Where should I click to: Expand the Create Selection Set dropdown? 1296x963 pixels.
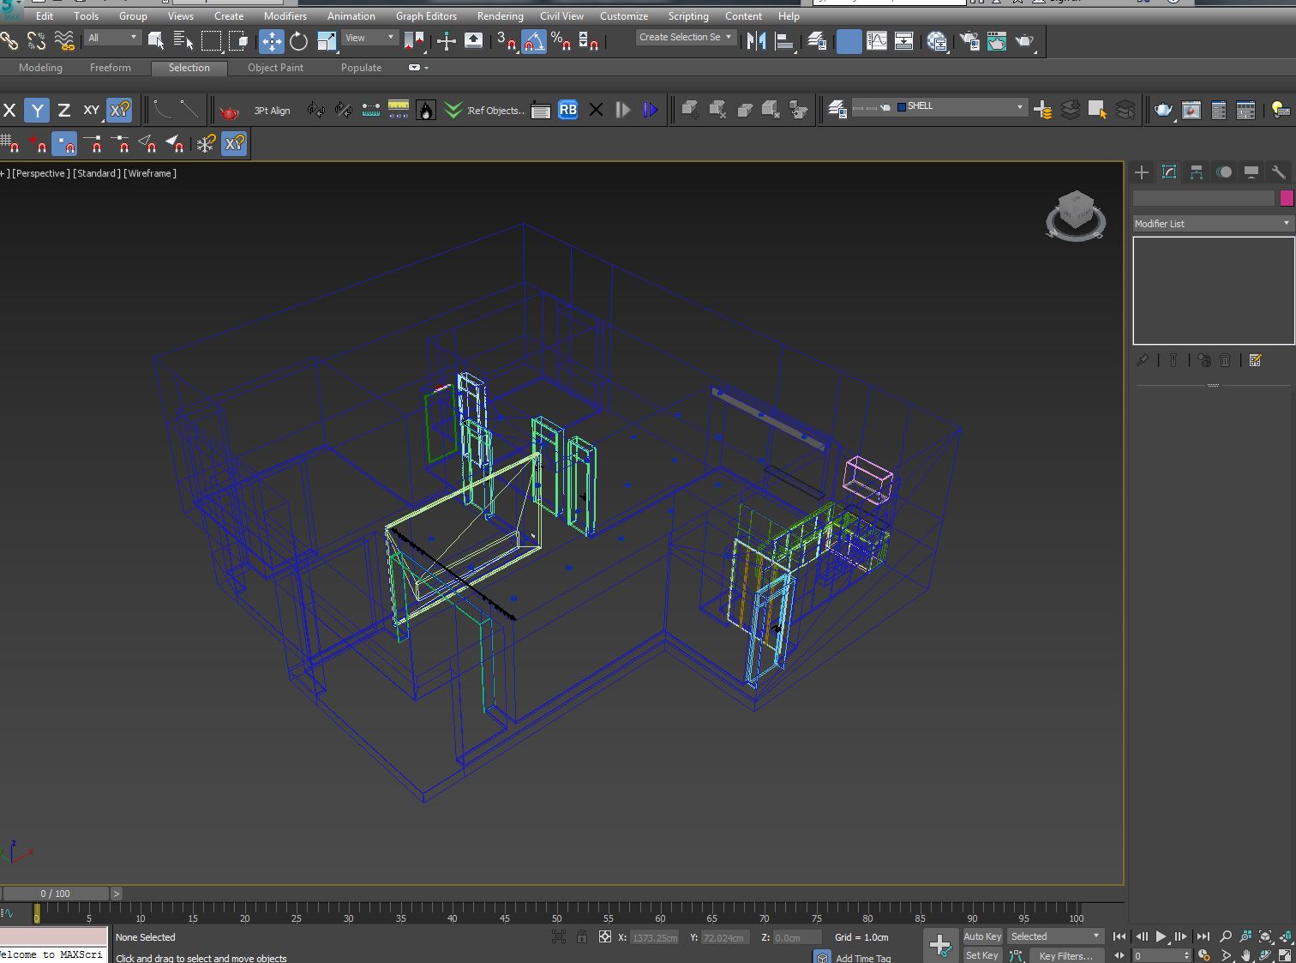[x=685, y=37]
